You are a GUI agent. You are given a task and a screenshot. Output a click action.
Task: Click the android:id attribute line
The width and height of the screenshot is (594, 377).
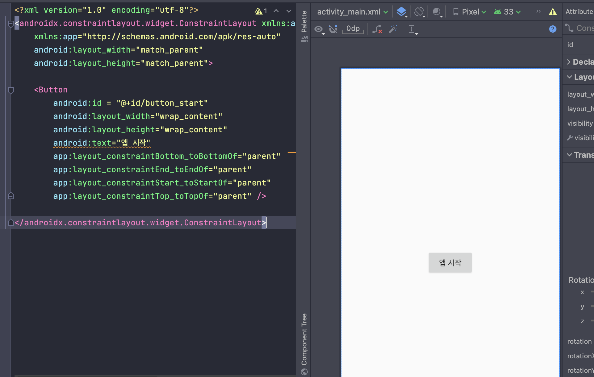click(x=130, y=103)
